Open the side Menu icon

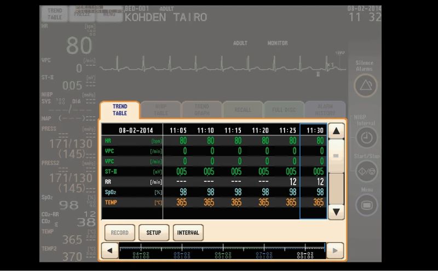(366, 205)
